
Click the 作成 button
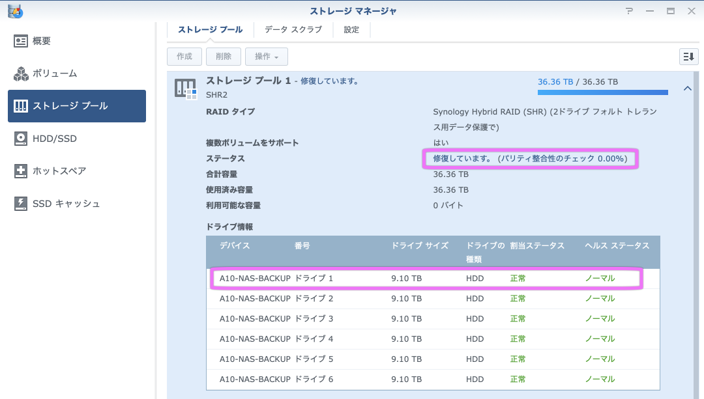tap(184, 57)
